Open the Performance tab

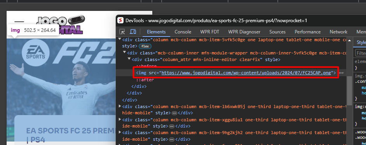coord(307,32)
